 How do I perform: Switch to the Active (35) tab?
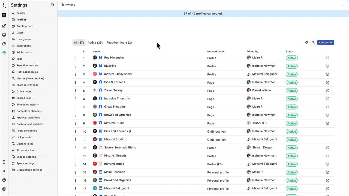(x=95, y=42)
